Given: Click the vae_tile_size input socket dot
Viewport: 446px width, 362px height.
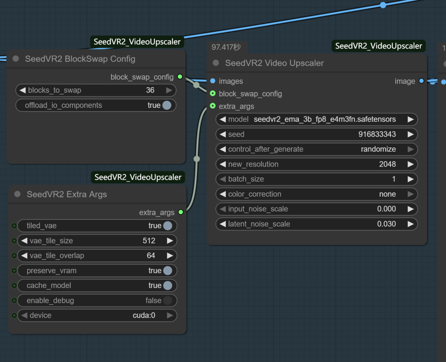Looking at the screenshot, I should pos(14,241).
